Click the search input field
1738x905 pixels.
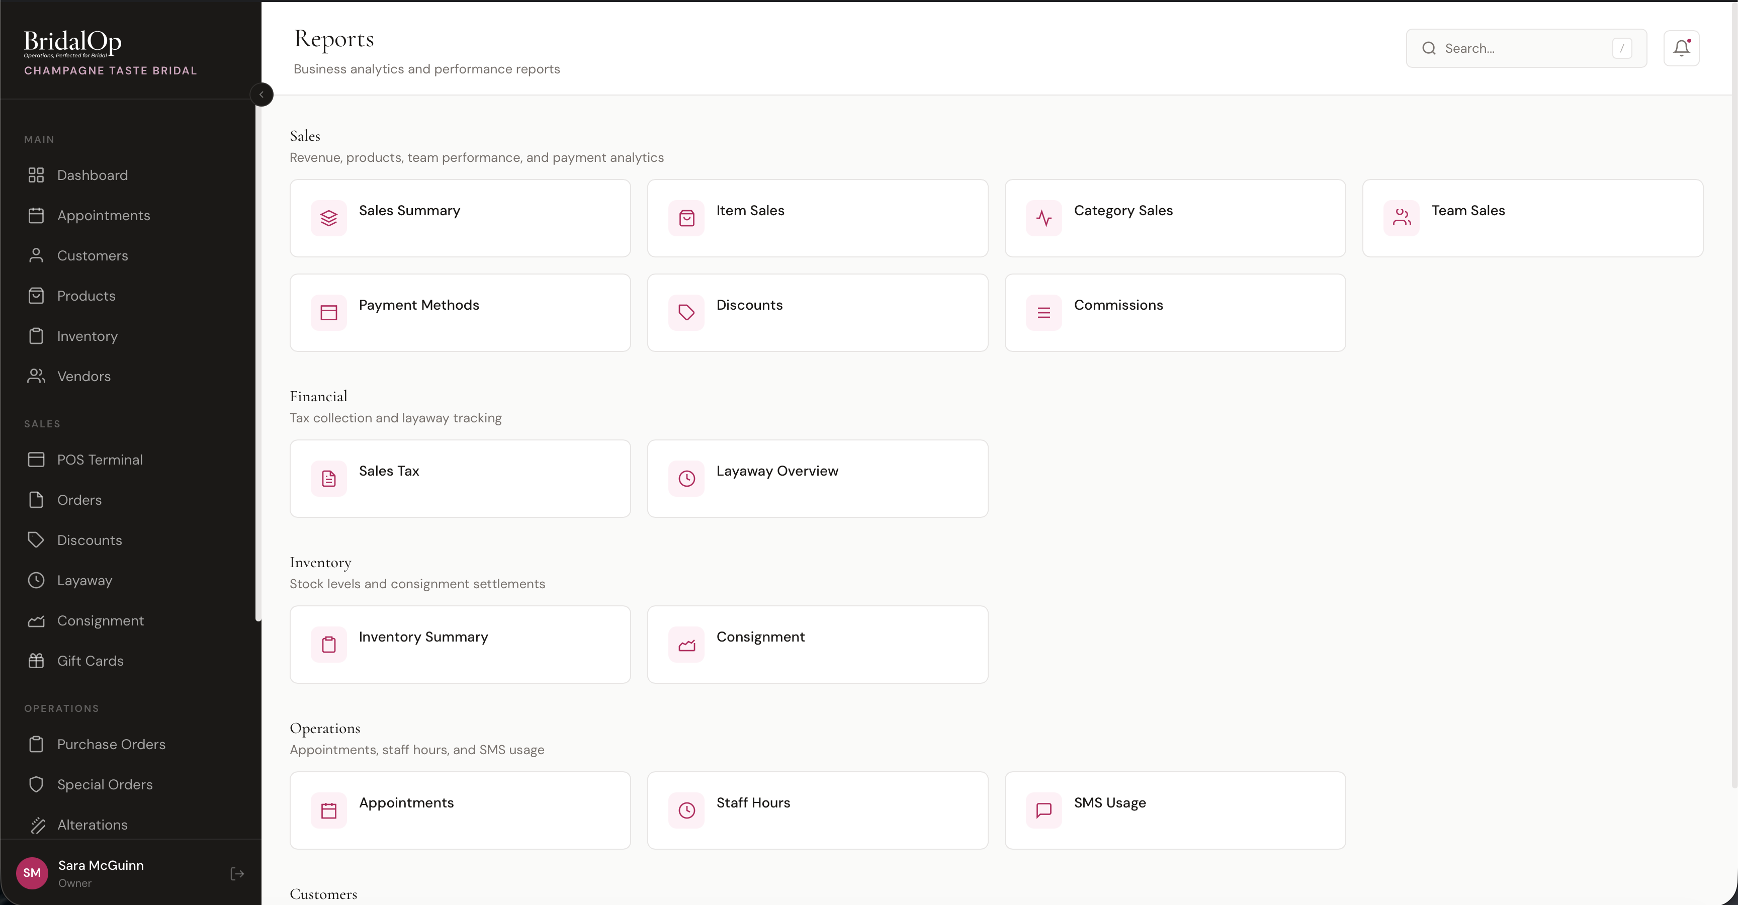click(x=1525, y=48)
